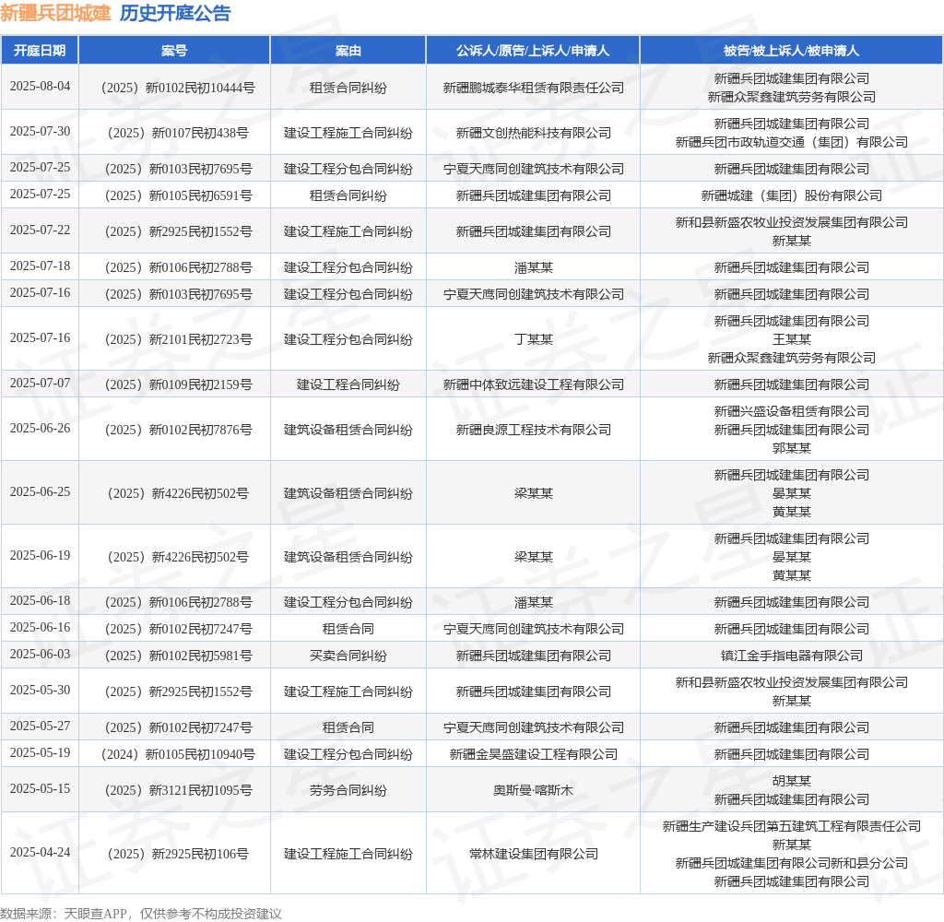944x922 pixels.
Task: Click the 公诉人/原告/上诉人/申请人 column header
Action: [x=533, y=51]
